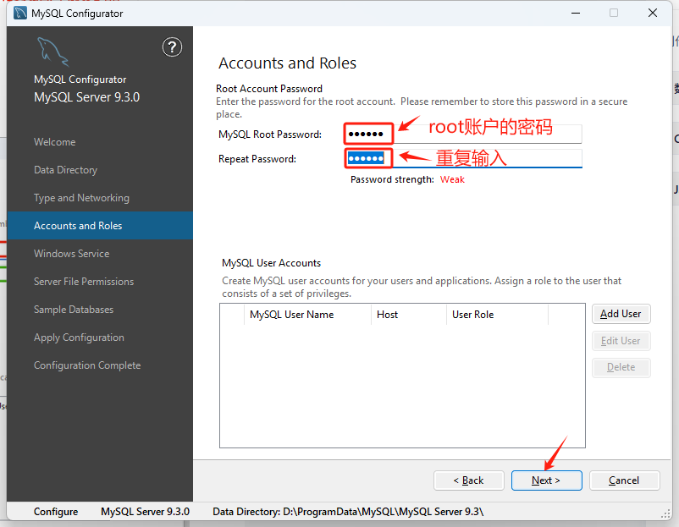Proceed with the Next button
The height and width of the screenshot is (527, 679).
546,480
